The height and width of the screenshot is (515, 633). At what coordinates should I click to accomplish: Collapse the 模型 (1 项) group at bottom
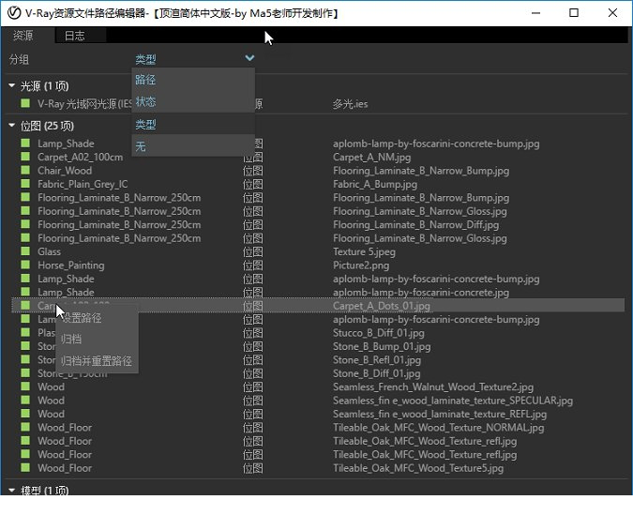[x=11, y=491]
